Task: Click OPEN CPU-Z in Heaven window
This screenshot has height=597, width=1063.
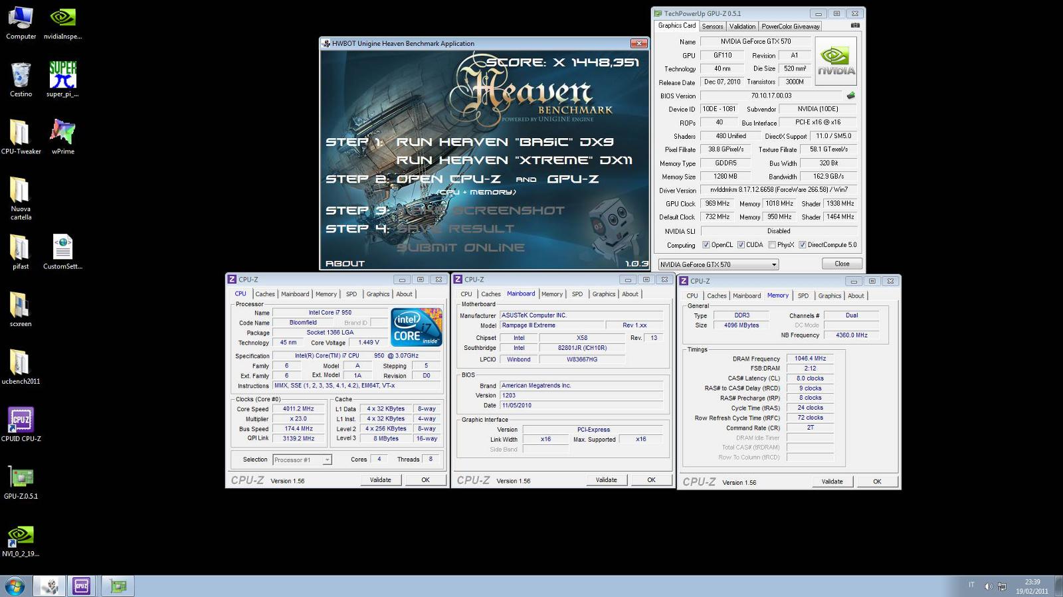Action: click(448, 179)
